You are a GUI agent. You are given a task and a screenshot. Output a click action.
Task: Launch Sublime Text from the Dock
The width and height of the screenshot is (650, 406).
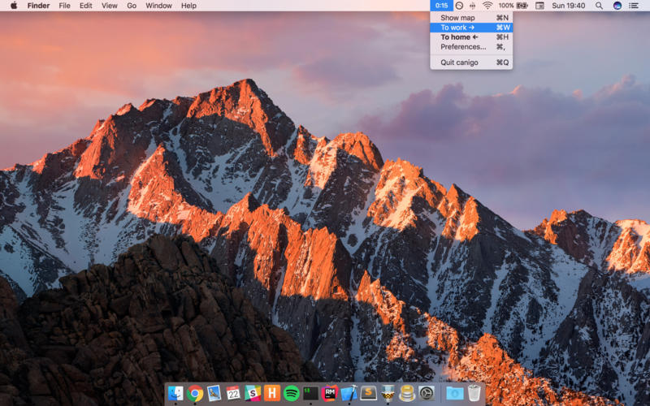[369, 393]
